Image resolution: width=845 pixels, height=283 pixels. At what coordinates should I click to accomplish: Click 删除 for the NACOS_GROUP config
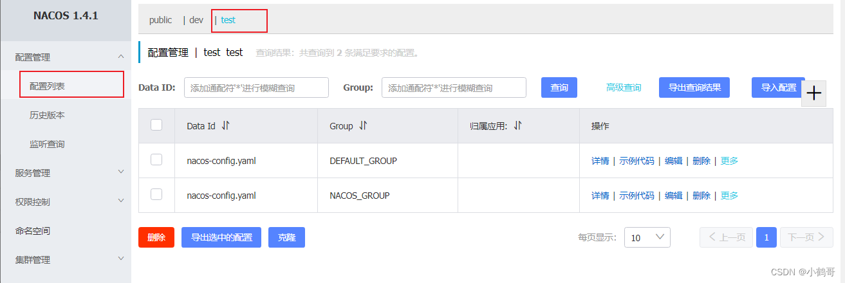[x=701, y=196]
